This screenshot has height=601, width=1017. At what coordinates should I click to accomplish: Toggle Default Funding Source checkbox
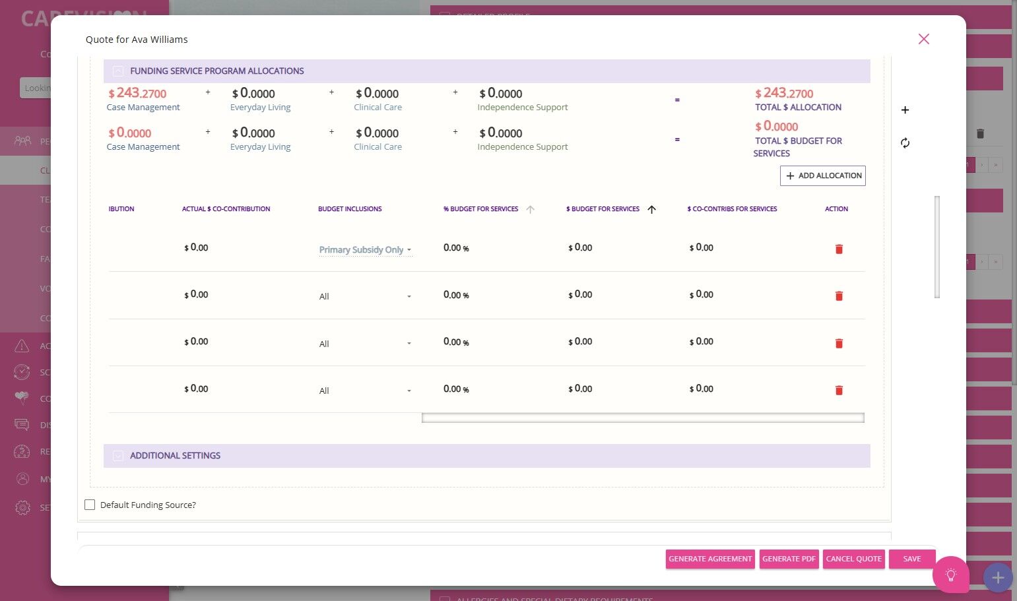pos(90,505)
